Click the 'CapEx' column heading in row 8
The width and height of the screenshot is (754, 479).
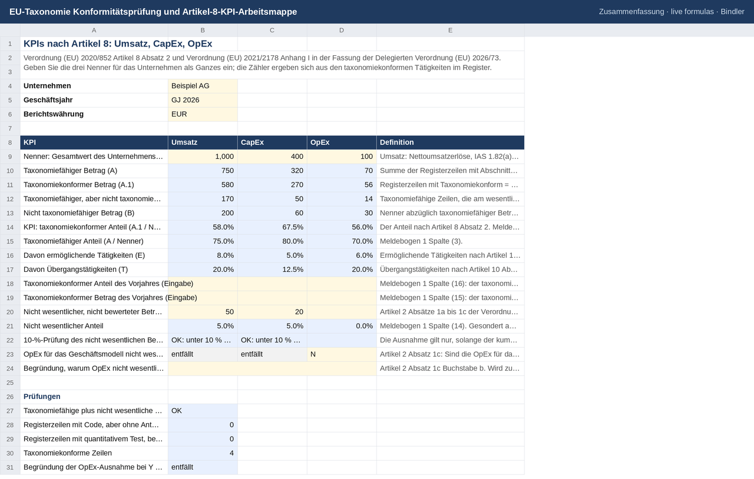coord(272,142)
